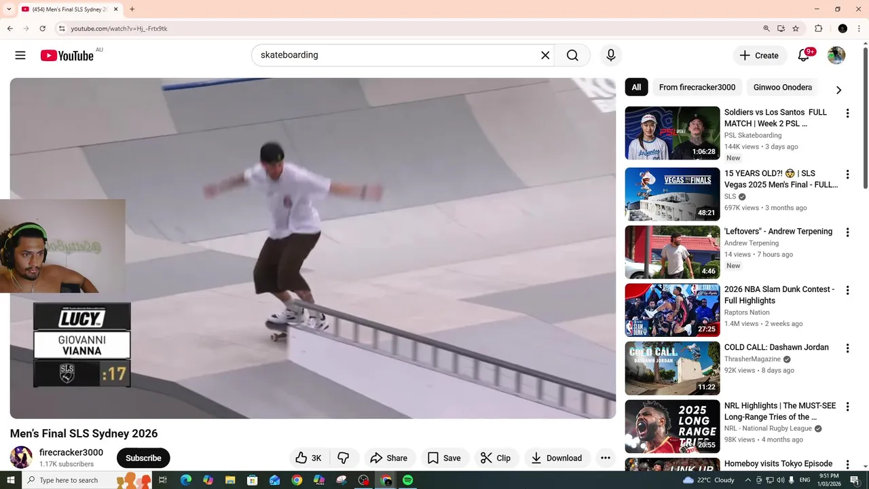Open a new Chrome tab

(132, 10)
